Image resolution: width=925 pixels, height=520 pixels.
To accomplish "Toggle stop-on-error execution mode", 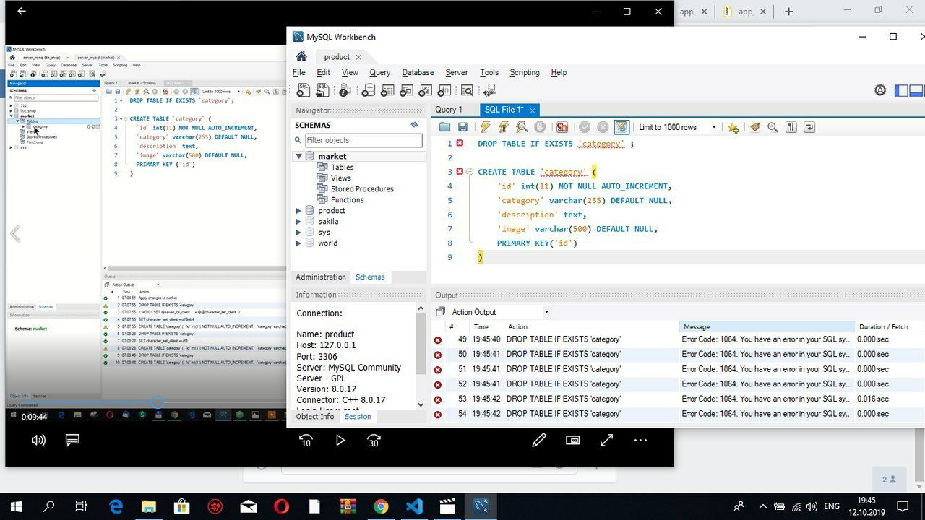I will pyautogui.click(x=562, y=127).
